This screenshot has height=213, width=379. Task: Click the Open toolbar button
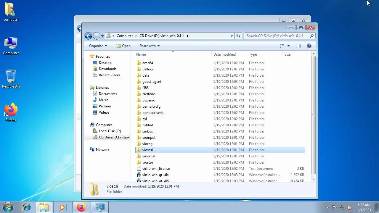pyautogui.click(x=123, y=46)
